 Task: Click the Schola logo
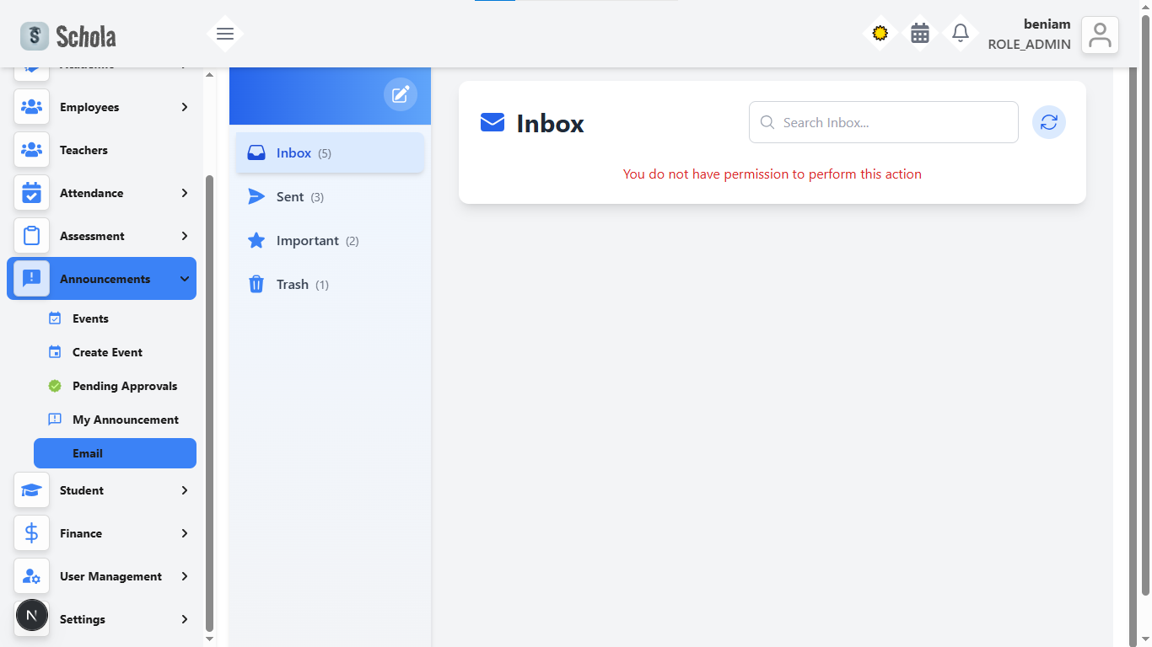(x=67, y=35)
